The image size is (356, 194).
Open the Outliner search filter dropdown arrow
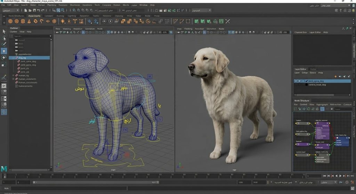coord(50,36)
